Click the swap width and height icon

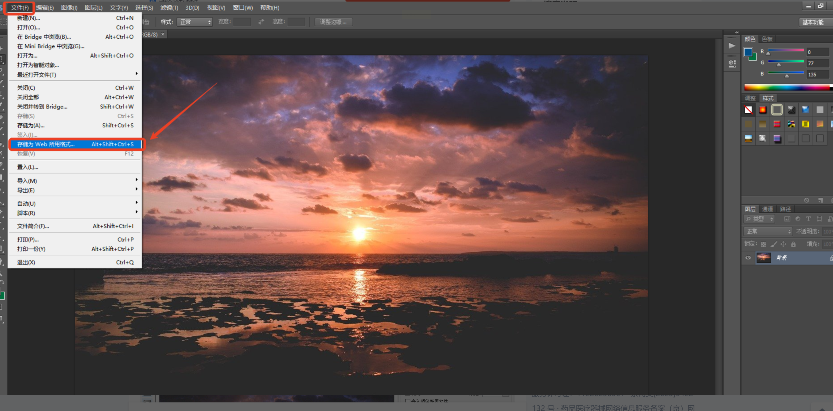click(x=261, y=22)
